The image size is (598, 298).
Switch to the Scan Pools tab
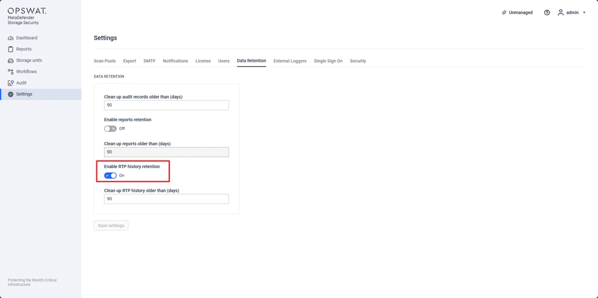(x=105, y=61)
